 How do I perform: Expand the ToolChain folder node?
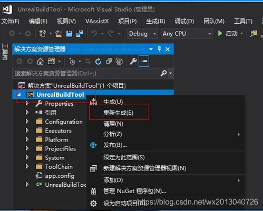(27, 166)
